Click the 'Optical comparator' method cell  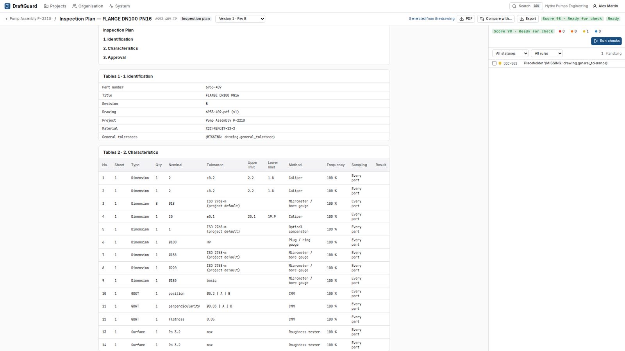click(298, 229)
